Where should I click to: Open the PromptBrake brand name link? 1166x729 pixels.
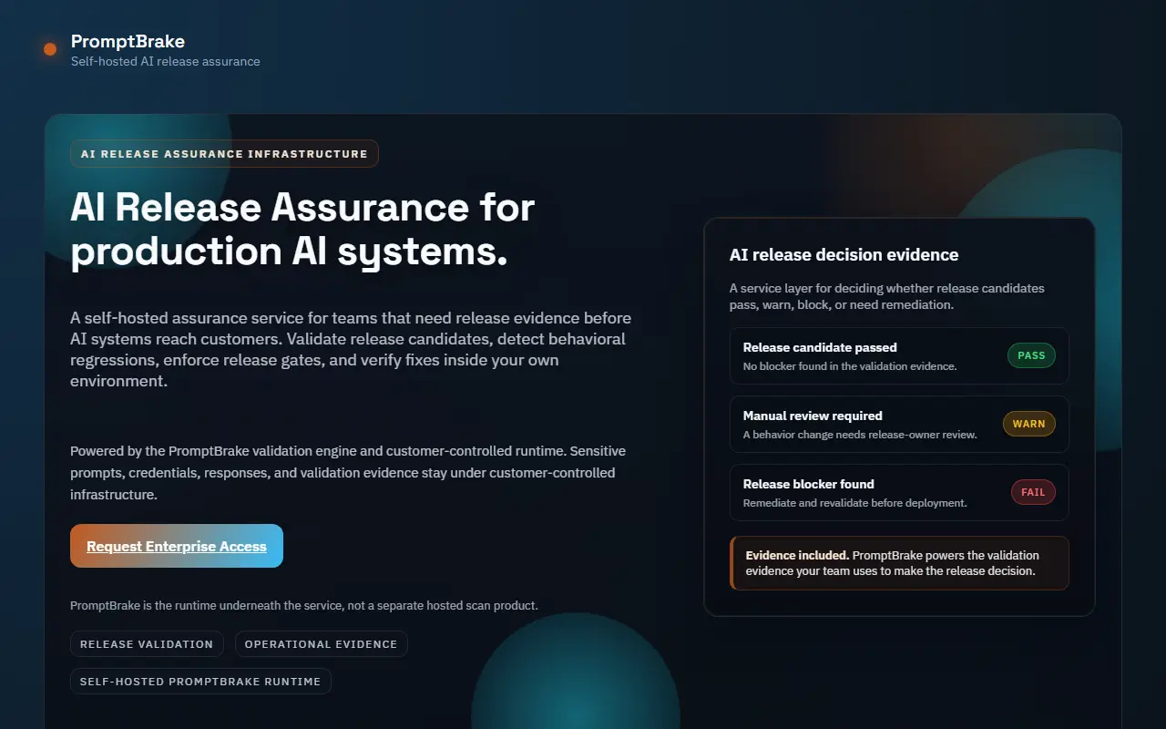tap(128, 41)
